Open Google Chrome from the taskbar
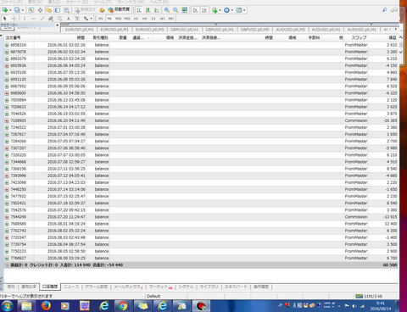The image size is (407, 312). click(123, 306)
